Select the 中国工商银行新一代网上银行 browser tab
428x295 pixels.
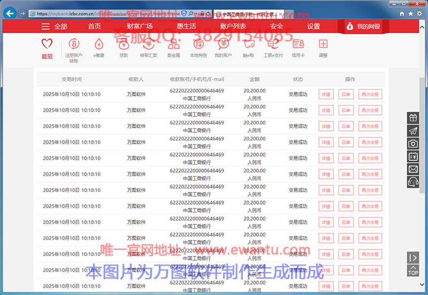tap(248, 14)
